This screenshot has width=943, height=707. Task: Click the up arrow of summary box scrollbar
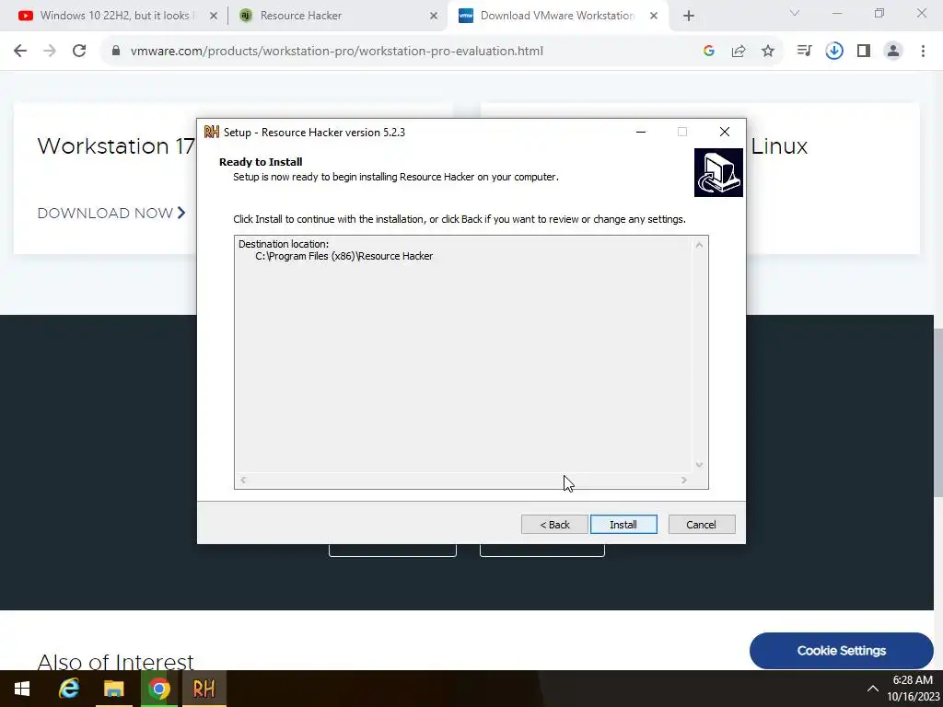click(x=699, y=245)
